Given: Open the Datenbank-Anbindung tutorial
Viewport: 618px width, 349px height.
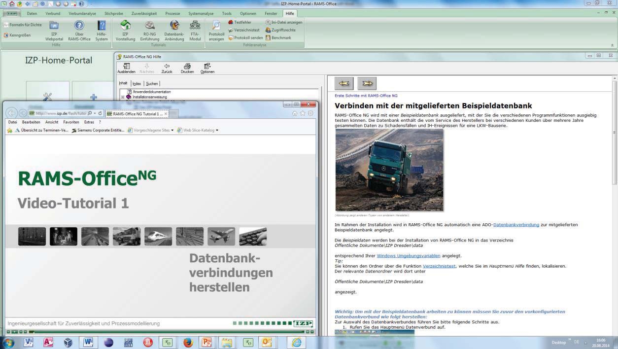Looking at the screenshot, I should tap(174, 30).
